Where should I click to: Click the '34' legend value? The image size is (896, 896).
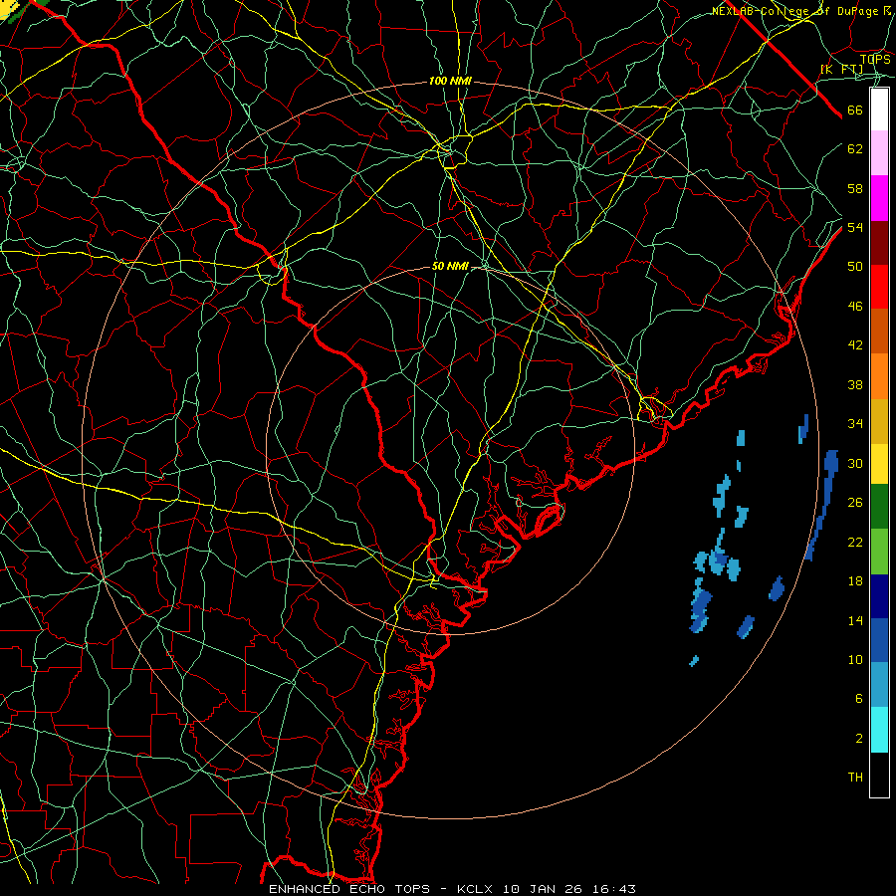coord(855,424)
